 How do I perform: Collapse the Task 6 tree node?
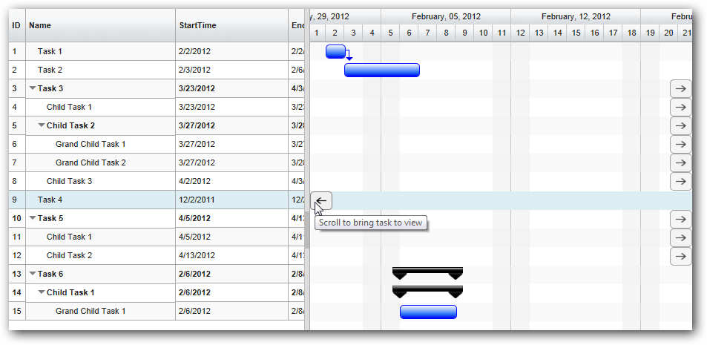33,274
